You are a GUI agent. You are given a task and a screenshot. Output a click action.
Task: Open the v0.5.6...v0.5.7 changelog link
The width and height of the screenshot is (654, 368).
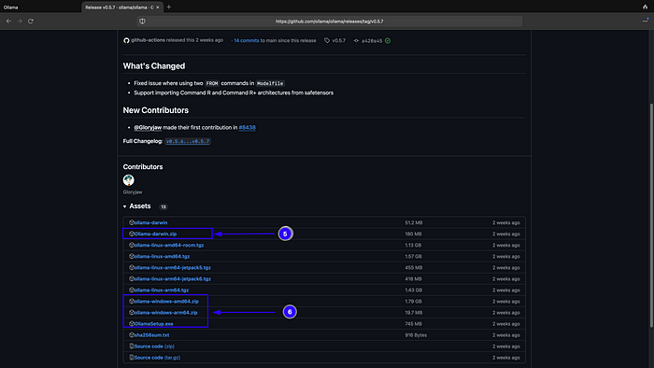(188, 141)
